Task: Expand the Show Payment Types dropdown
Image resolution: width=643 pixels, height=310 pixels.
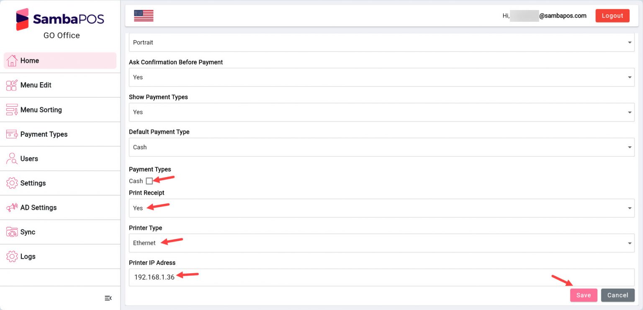Action: [381, 112]
